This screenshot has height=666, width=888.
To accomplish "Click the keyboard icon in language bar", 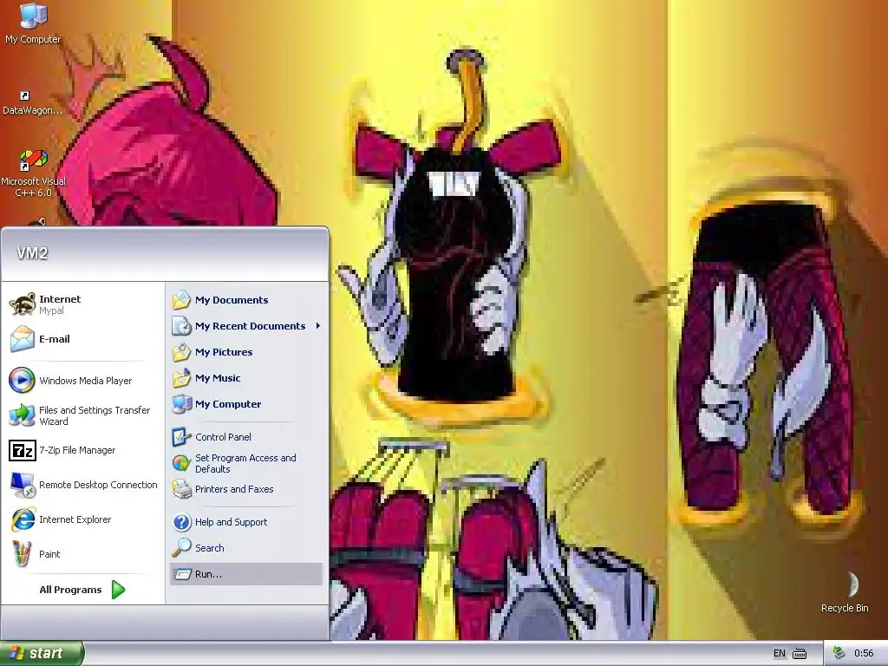I will point(800,654).
